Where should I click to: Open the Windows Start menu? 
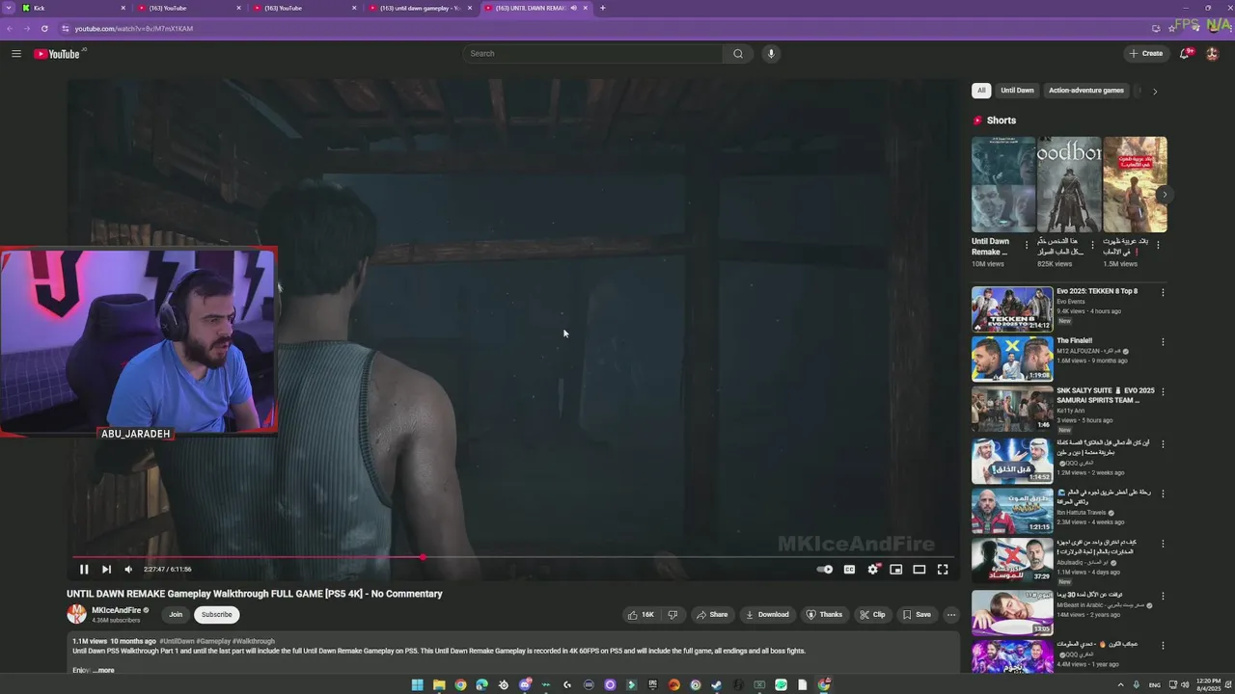click(x=418, y=685)
